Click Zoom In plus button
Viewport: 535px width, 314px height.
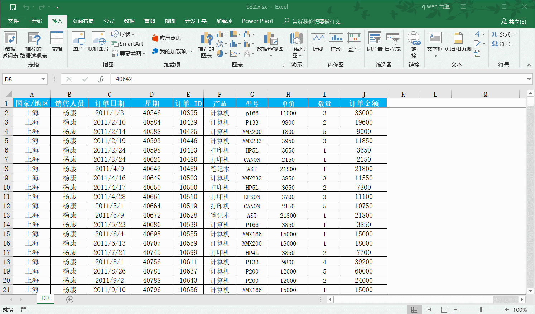507,310
